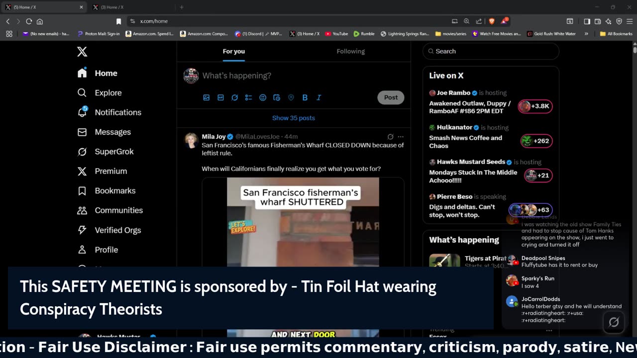
Task: Open the Grok enhance icon in composer
Action: [x=234, y=97]
